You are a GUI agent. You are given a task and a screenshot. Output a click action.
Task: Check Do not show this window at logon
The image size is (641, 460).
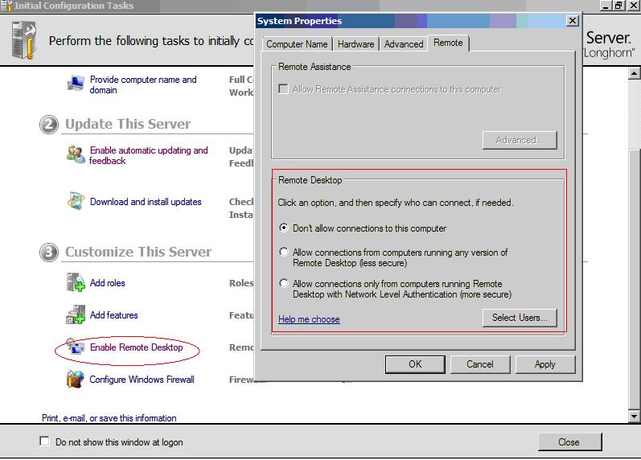coord(44,442)
